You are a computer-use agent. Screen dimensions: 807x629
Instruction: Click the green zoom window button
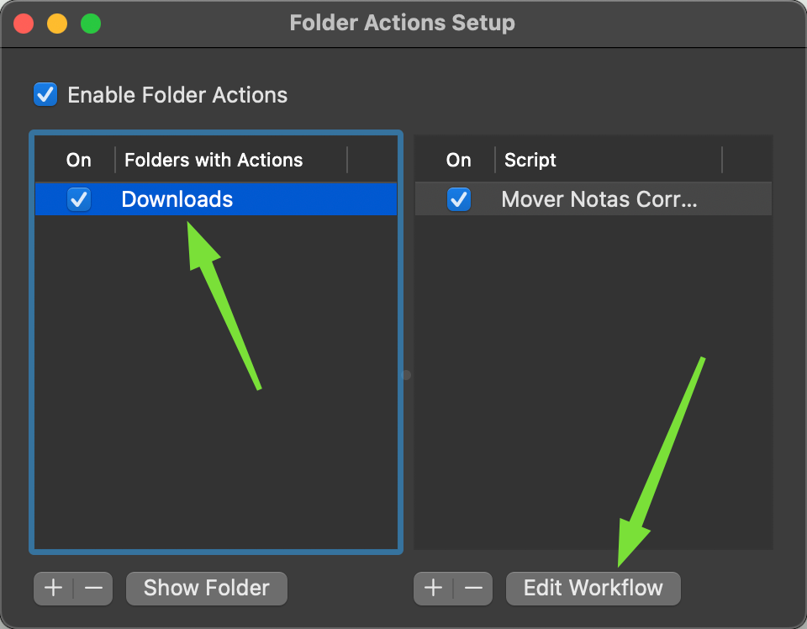91,24
